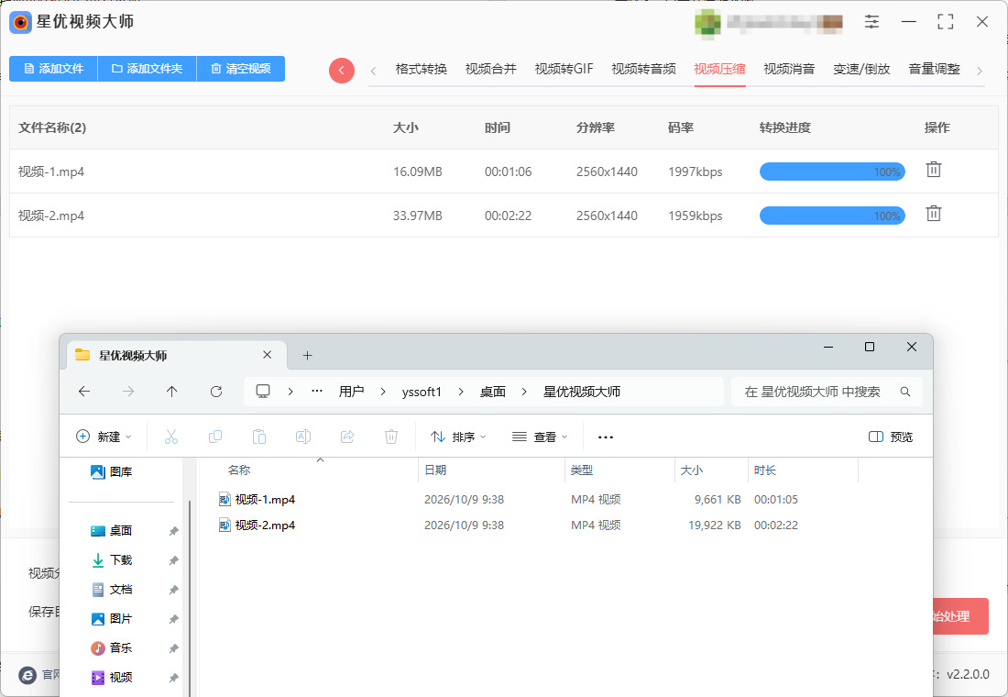
Task: Click the 清空视频 button
Action: click(x=240, y=68)
